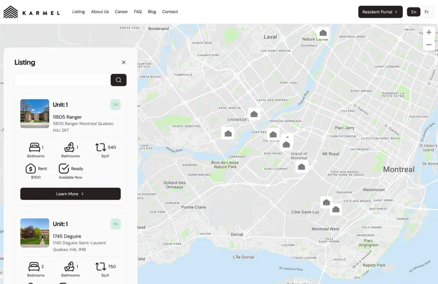The width and height of the screenshot is (438, 284).
Task: Click the 1745 Deguire title
Action: [67, 236]
